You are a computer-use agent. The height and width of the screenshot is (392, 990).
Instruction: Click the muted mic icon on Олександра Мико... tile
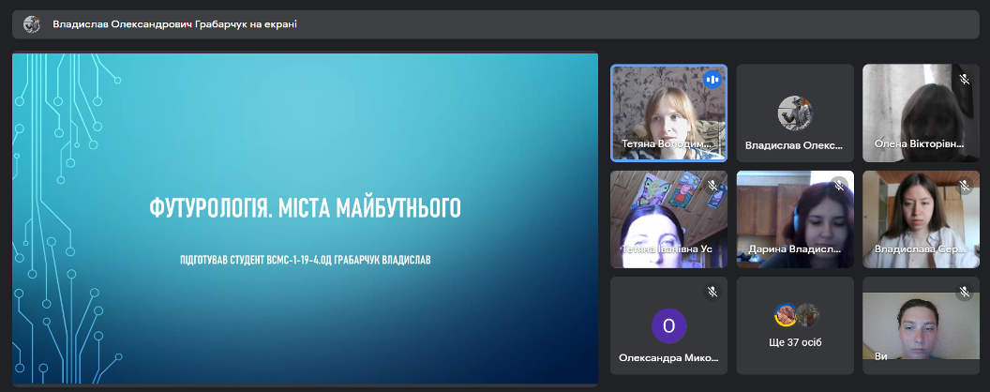click(712, 292)
